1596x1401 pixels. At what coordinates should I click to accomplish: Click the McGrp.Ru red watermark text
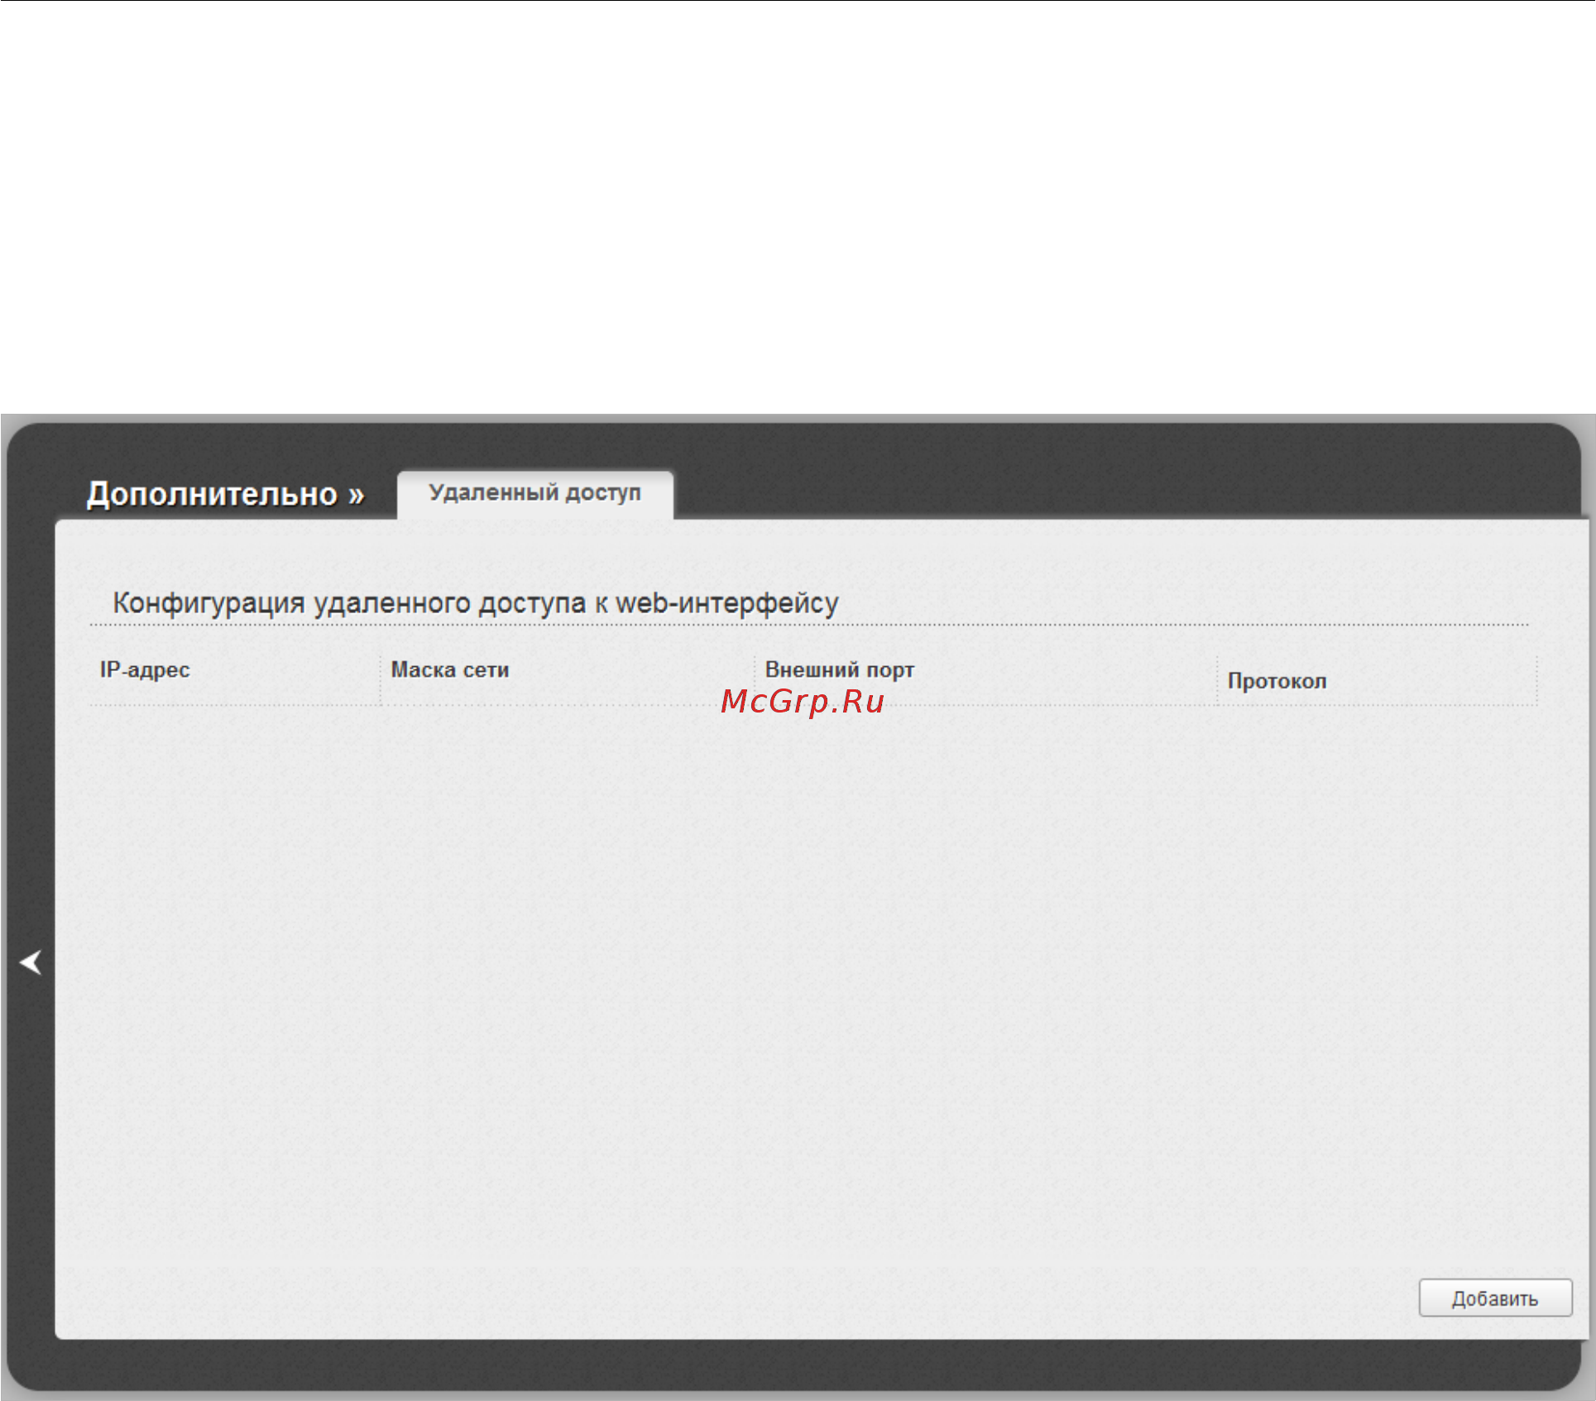pyautogui.click(x=803, y=701)
